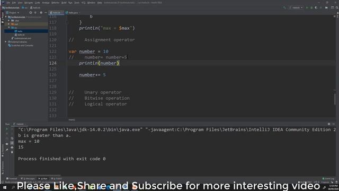This screenshot has height=191, width=339.
Task: Click the window layout icon beside search
Action: [x=332, y=7]
